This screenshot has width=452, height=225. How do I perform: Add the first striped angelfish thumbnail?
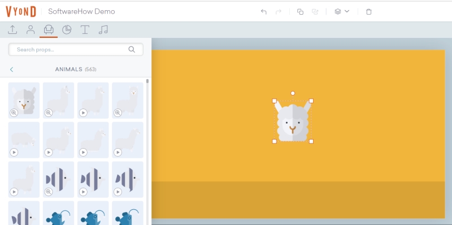[59, 179]
